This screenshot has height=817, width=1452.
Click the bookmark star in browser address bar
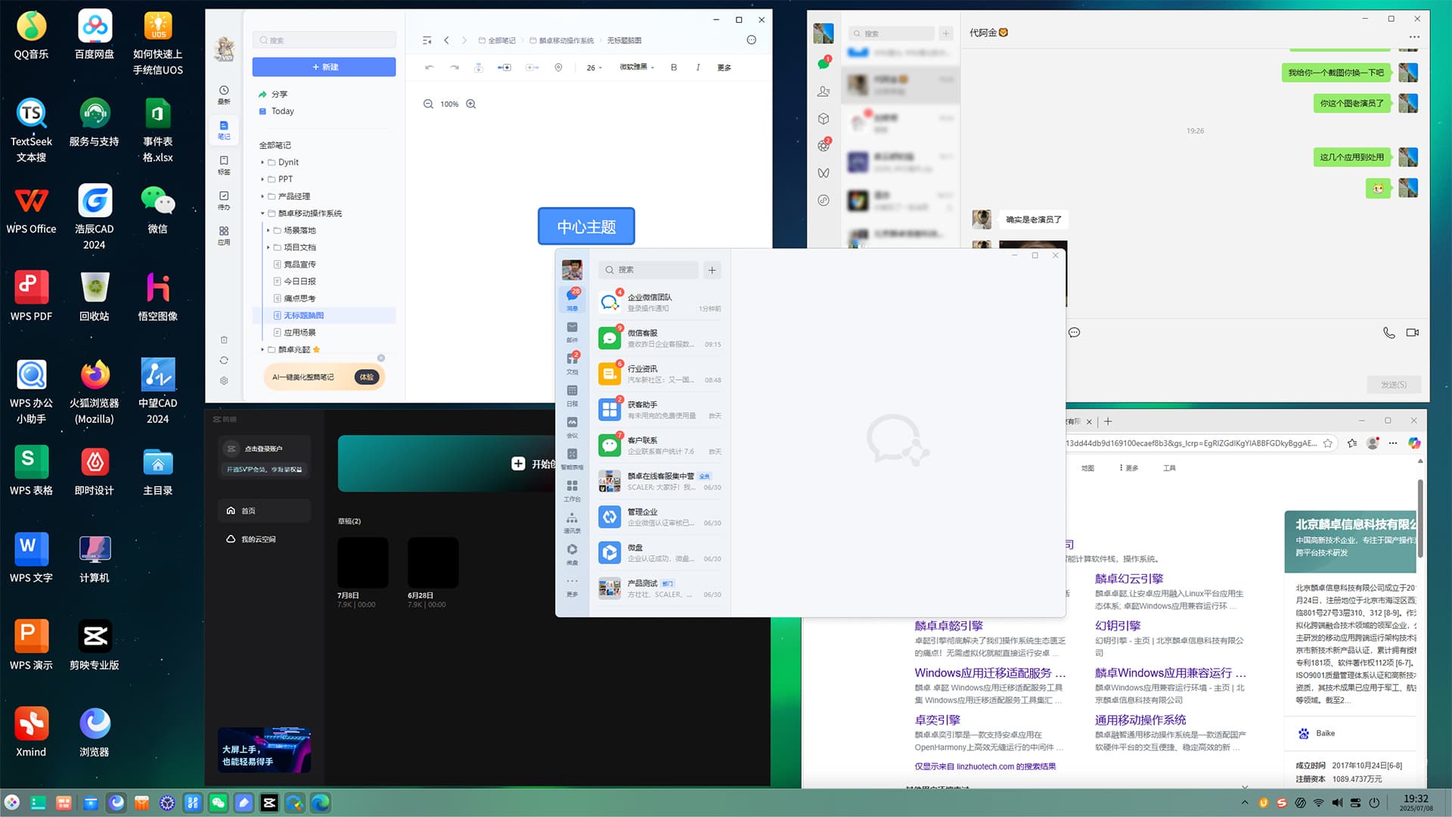point(1327,443)
